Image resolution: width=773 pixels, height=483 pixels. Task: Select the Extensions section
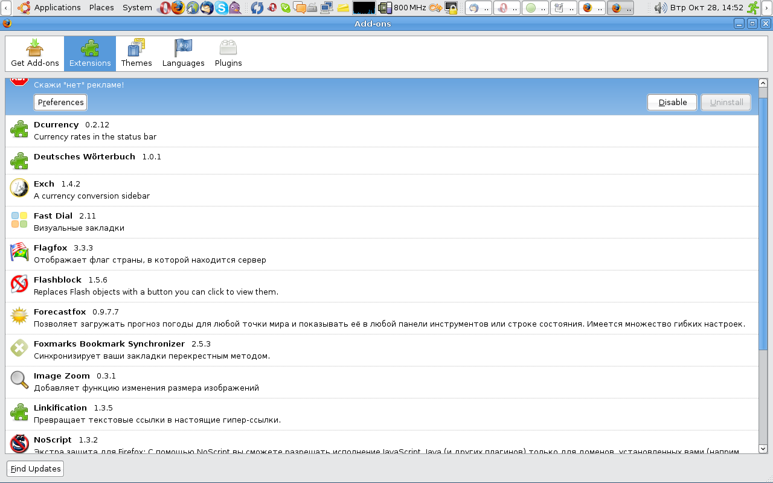coord(90,54)
